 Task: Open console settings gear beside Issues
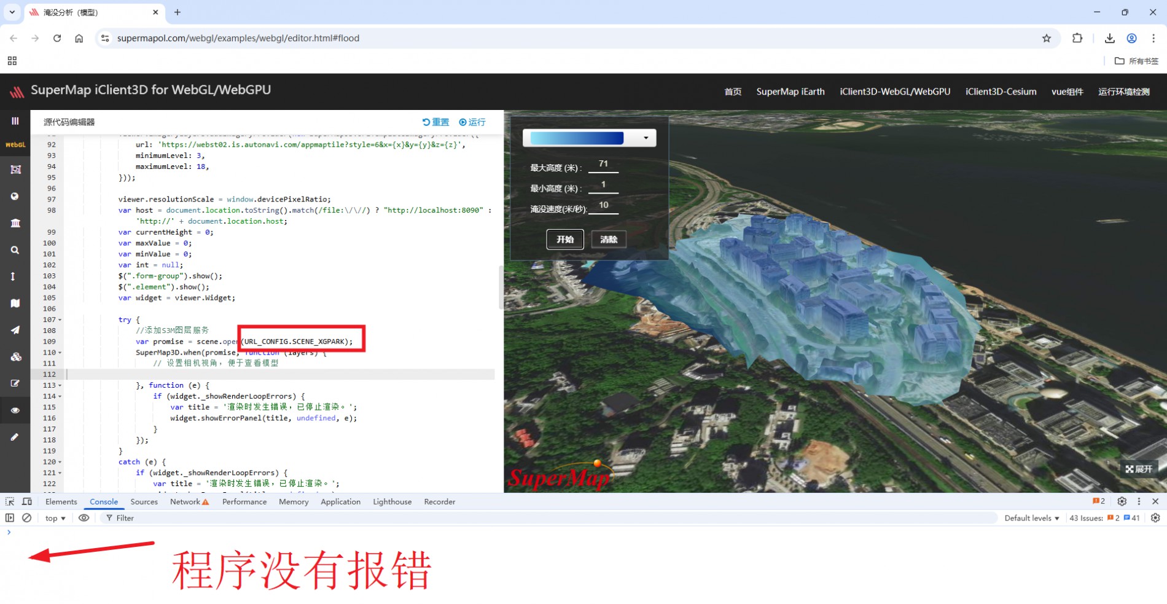[x=1155, y=518]
